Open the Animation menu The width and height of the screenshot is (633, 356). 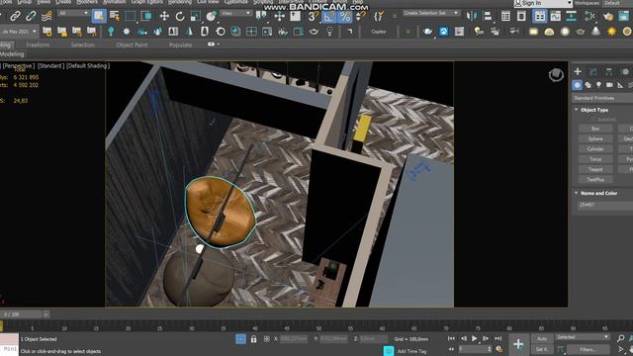[x=114, y=2]
